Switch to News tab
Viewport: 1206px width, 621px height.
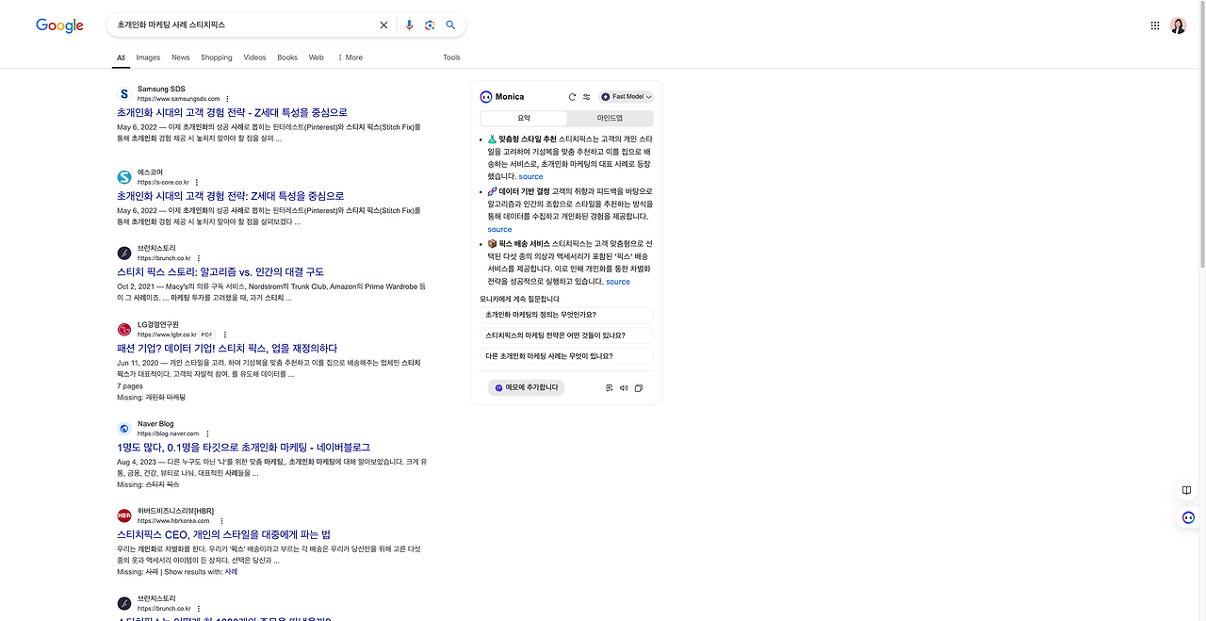pos(180,57)
